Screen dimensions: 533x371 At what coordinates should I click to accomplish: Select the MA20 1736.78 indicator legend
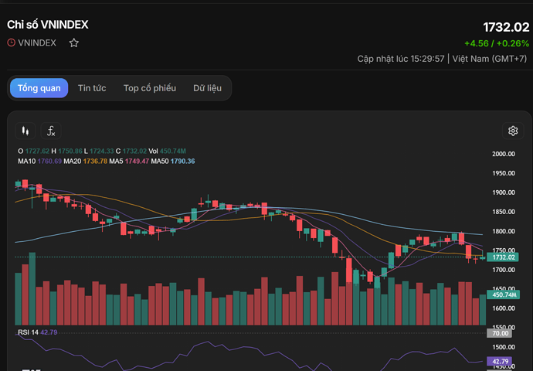click(85, 162)
